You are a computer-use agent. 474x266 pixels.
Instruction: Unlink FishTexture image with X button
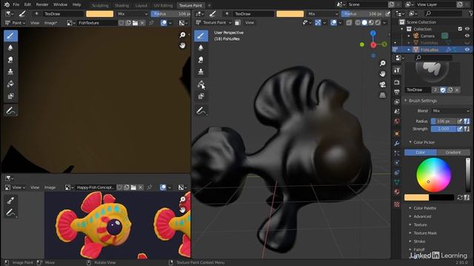click(142, 23)
